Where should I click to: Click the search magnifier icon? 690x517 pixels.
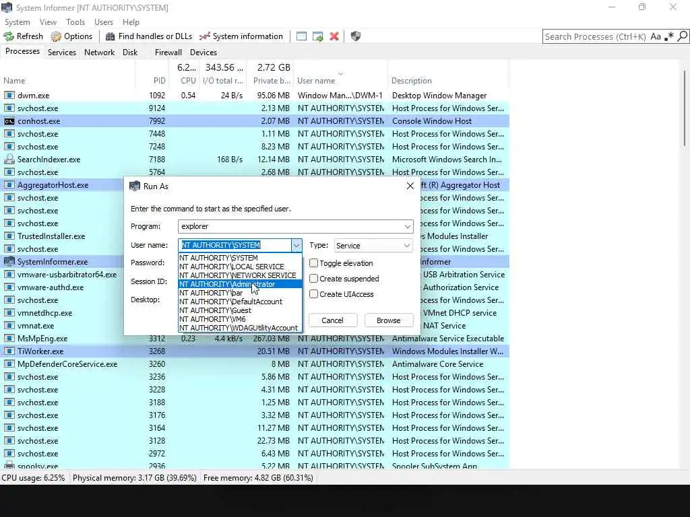click(682, 36)
